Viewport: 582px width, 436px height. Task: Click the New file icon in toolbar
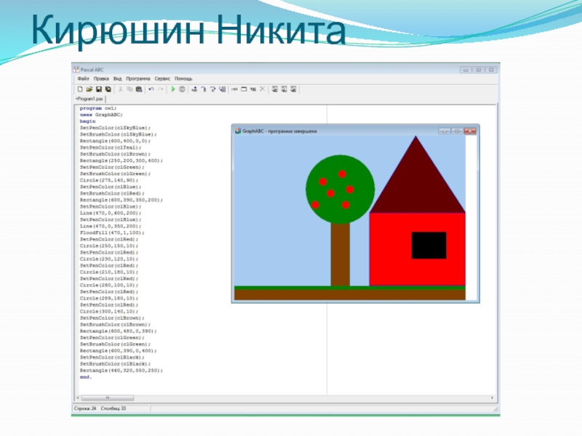coord(80,89)
